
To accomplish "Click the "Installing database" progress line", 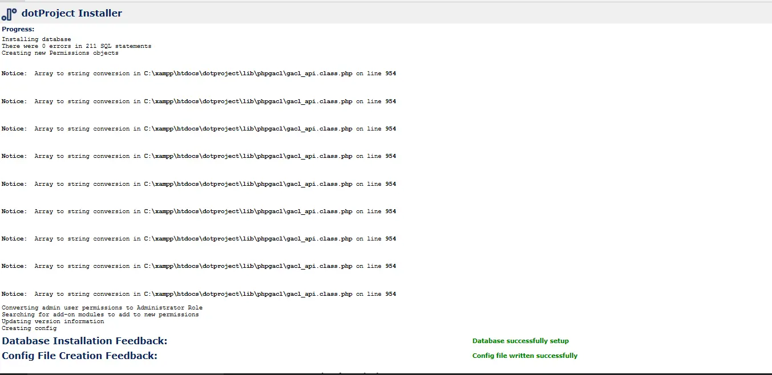I will click(x=37, y=39).
